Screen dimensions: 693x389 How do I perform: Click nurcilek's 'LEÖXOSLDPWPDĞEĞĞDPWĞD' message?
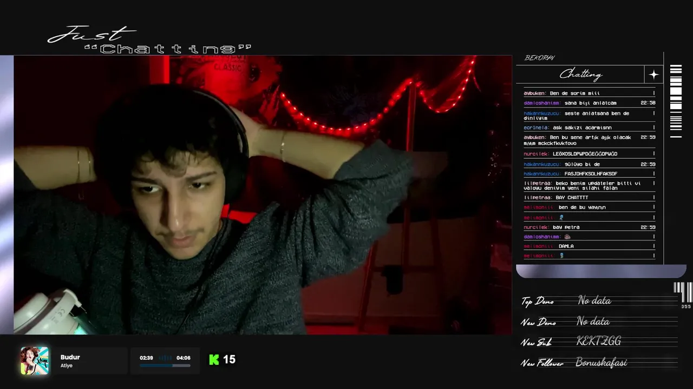(585, 154)
